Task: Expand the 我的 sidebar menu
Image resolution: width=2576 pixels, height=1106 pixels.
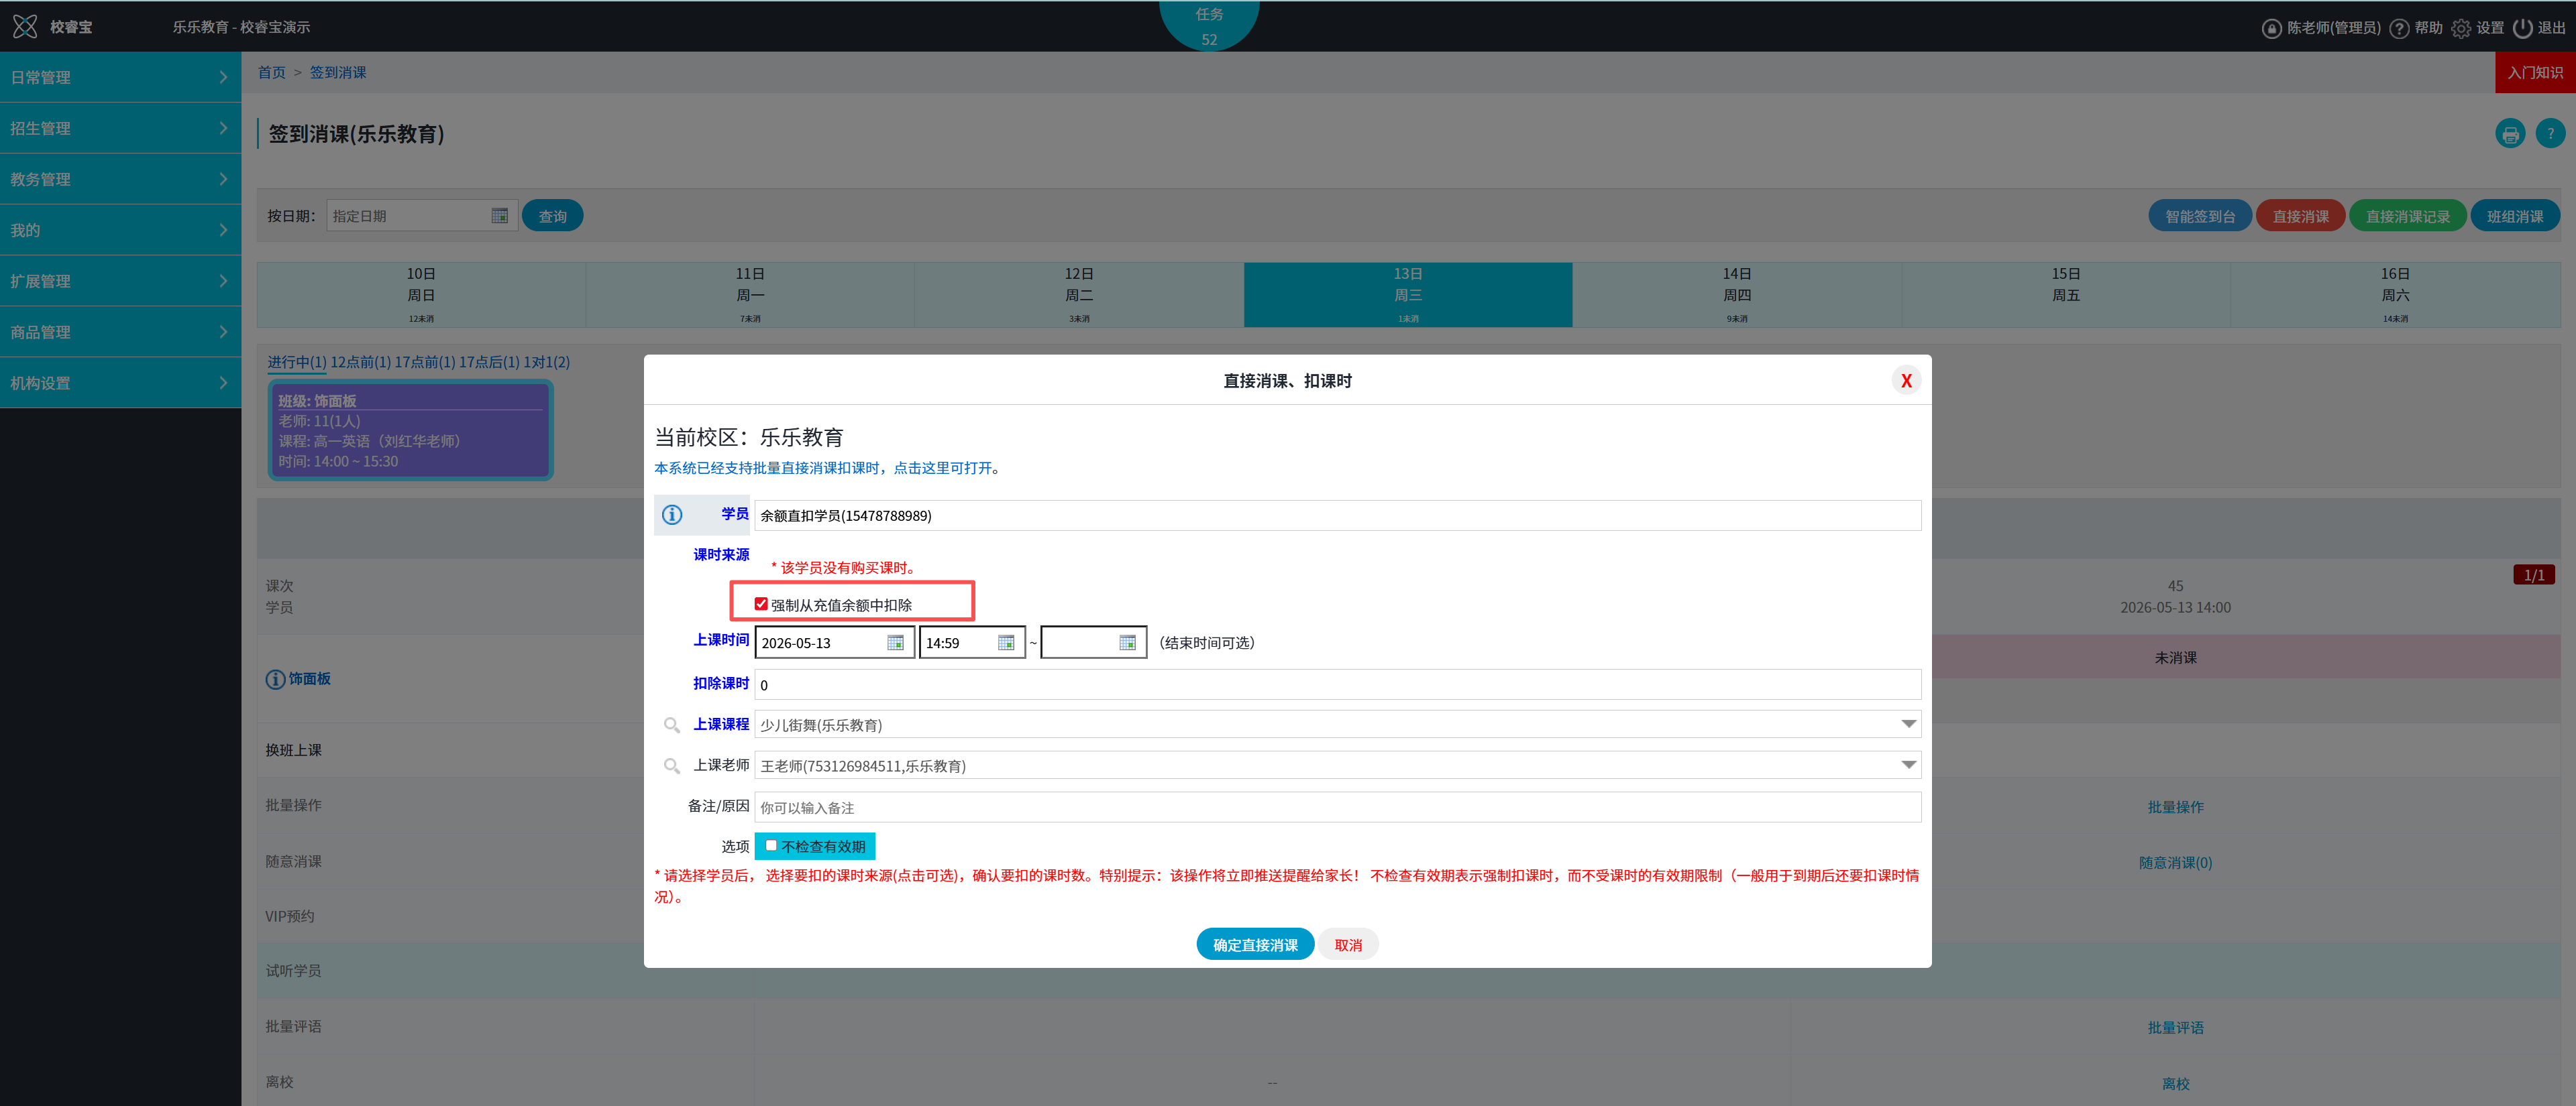Action: coord(120,230)
